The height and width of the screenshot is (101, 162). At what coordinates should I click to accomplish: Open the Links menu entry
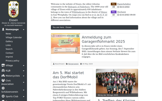point(8,45)
